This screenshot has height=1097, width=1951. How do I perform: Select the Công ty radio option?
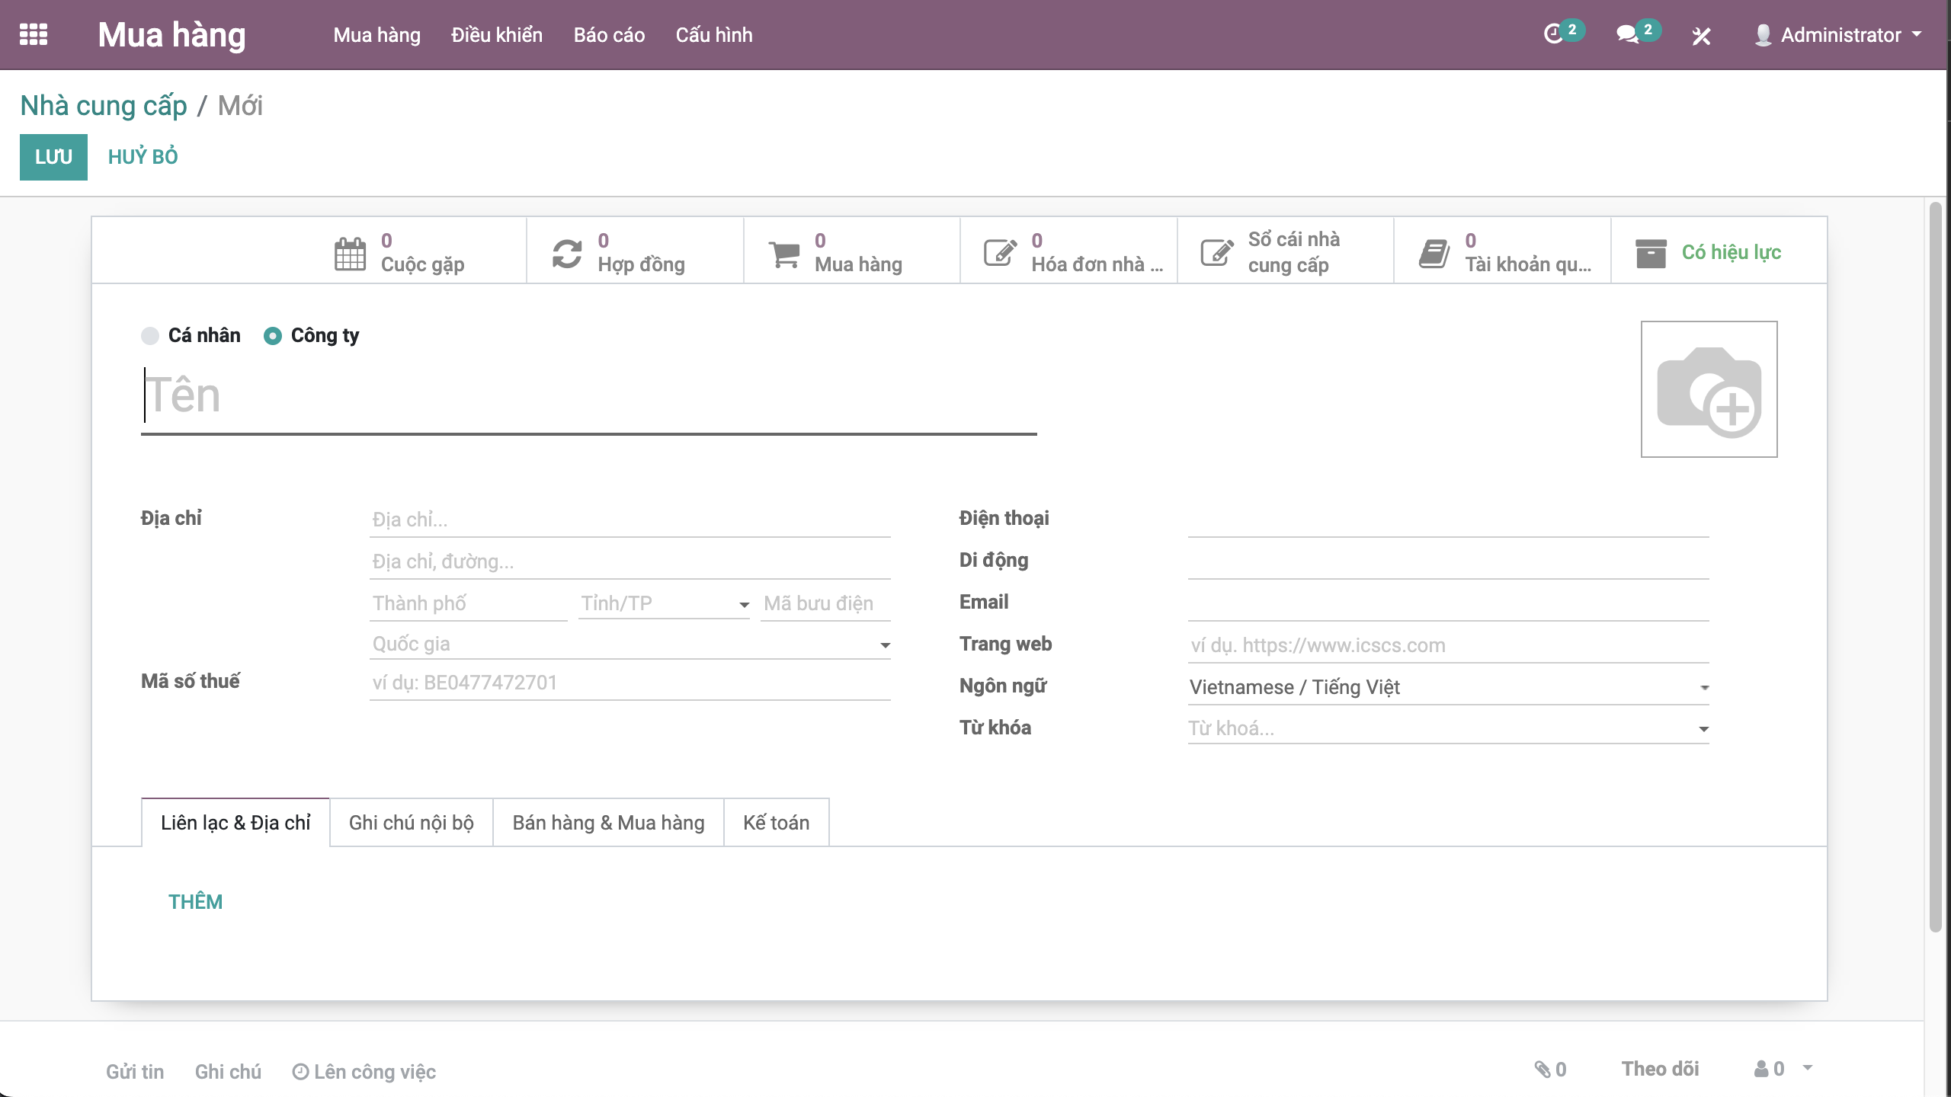coord(273,336)
